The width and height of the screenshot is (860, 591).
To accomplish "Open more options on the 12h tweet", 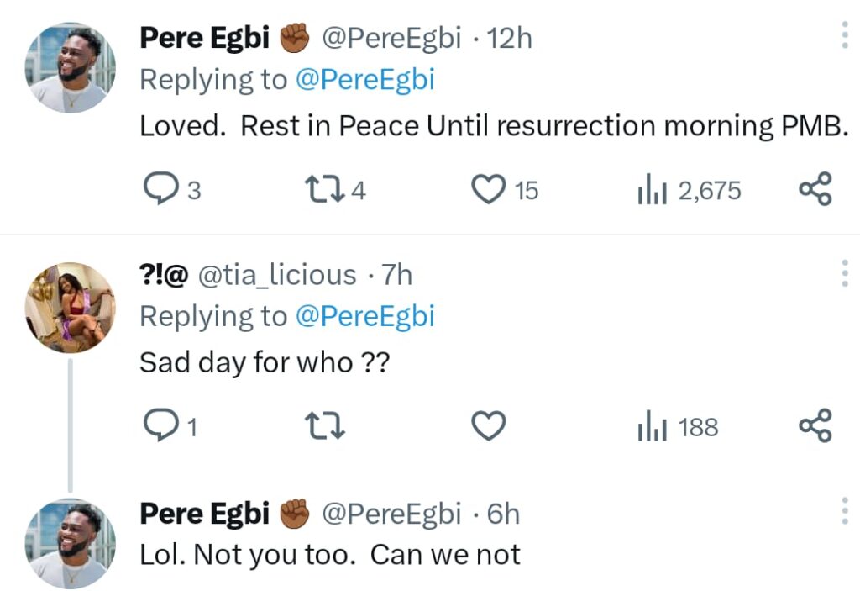I will click(844, 35).
